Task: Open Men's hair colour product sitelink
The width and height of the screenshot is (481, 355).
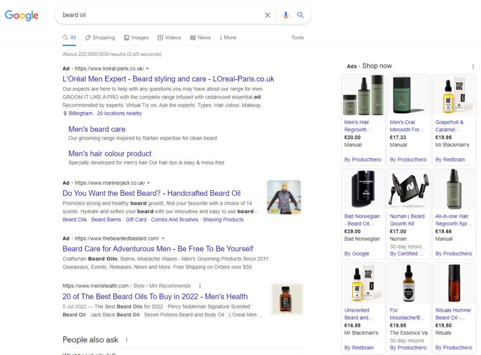Action: click(110, 154)
